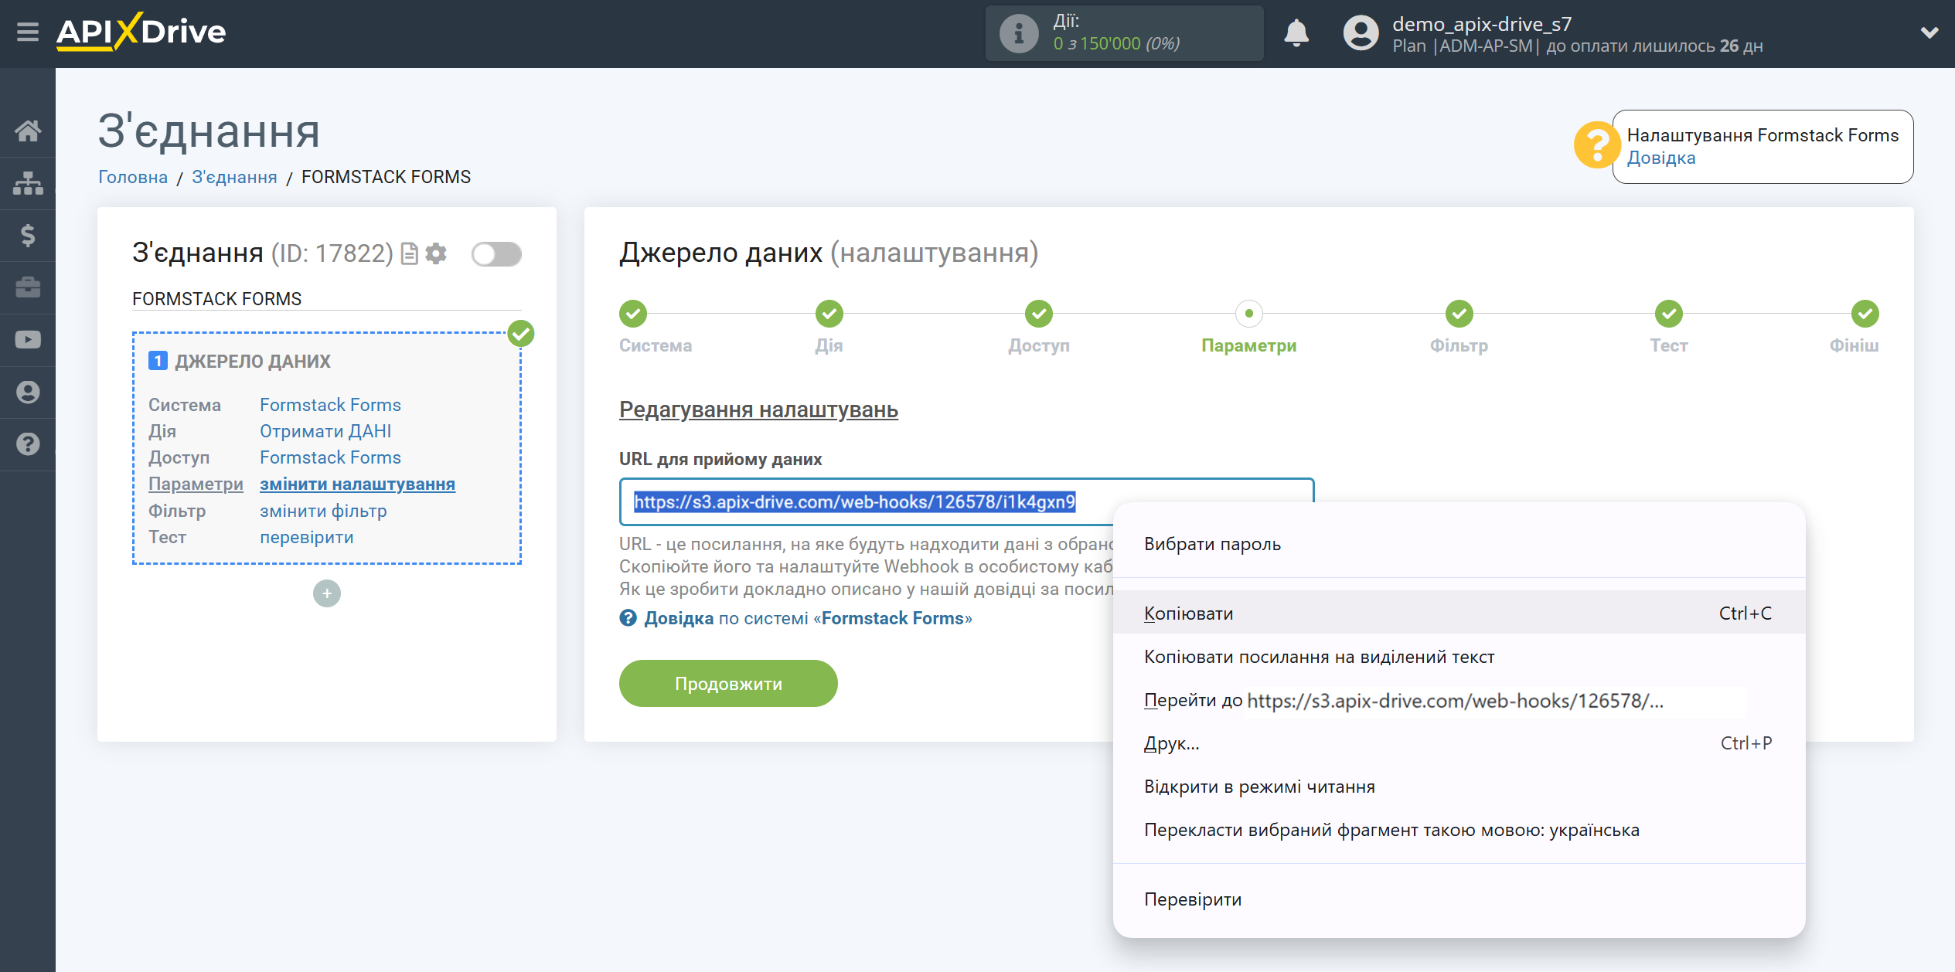This screenshot has height=972, width=1955.
Task: Click З'єднання breadcrumb link
Action: (x=234, y=177)
